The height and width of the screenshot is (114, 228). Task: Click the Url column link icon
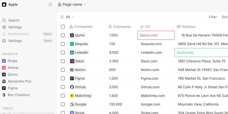pos(142,27)
